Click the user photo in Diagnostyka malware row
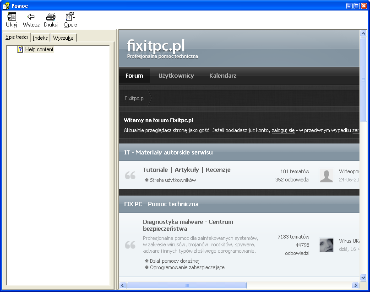 pos(326,245)
